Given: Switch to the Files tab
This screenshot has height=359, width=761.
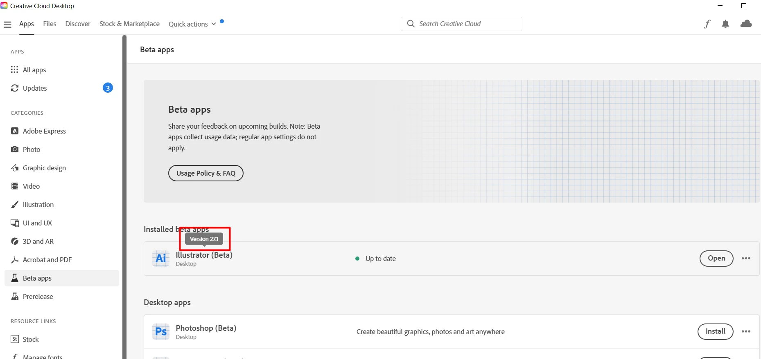Looking at the screenshot, I should 50,24.
